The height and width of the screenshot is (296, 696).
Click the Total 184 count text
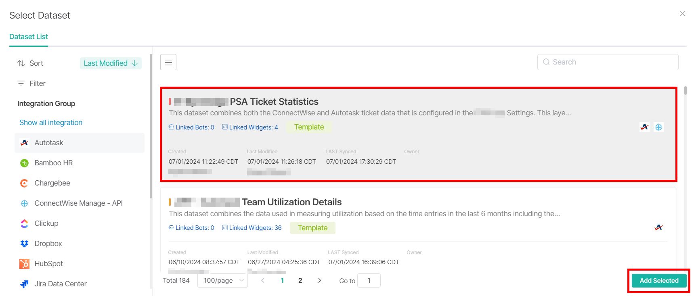click(176, 280)
